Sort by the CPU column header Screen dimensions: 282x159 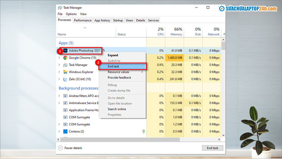pyautogui.click(x=156, y=32)
